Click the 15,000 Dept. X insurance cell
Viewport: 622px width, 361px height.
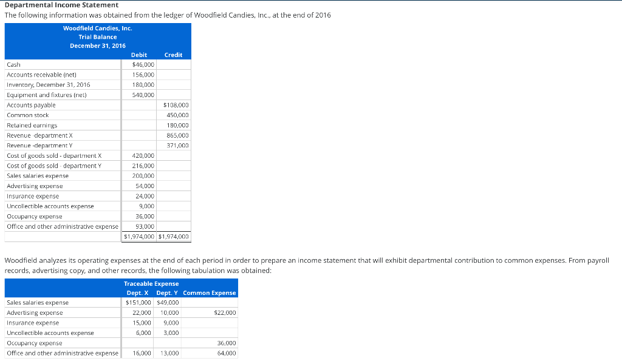[142, 323]
